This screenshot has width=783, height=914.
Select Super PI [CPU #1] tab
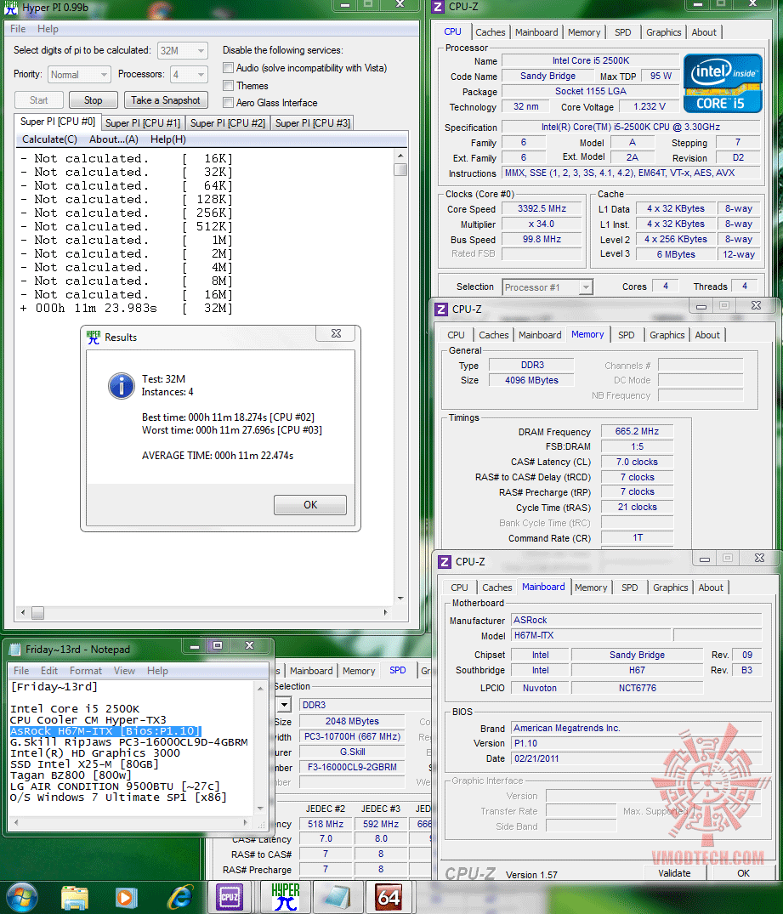(x=143, y=123)
